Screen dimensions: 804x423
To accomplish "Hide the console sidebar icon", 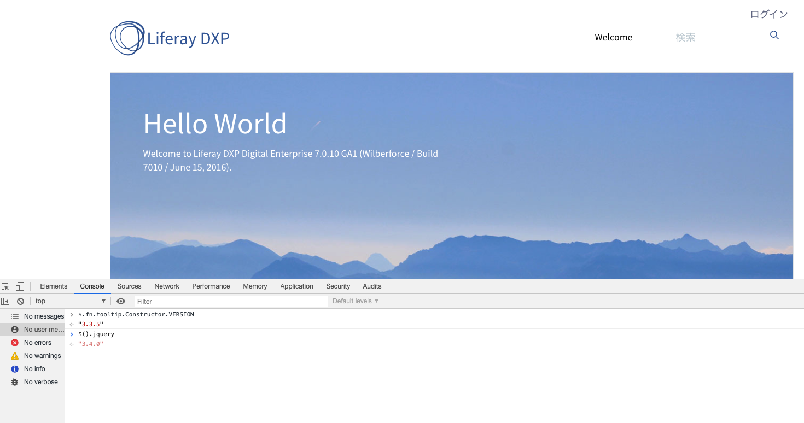I will 5,301.
